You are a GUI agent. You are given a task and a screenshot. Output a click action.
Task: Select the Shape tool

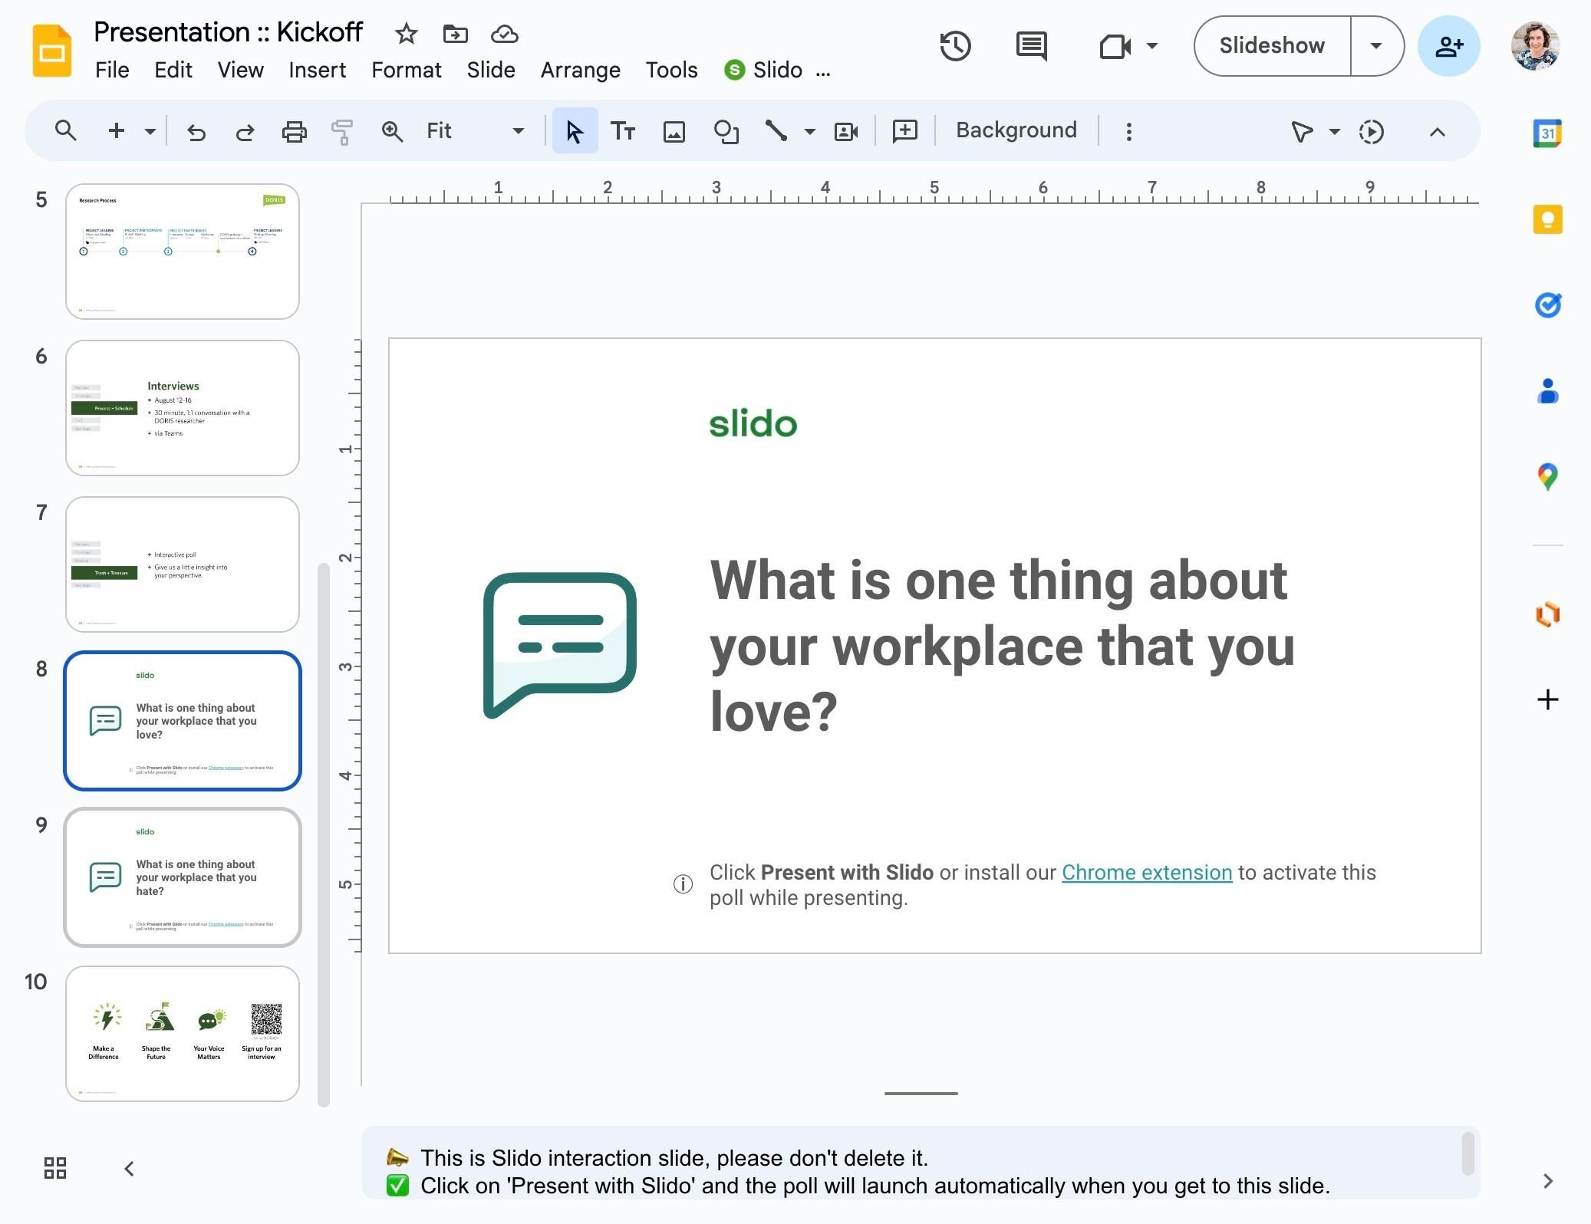(x=726, y=131)
